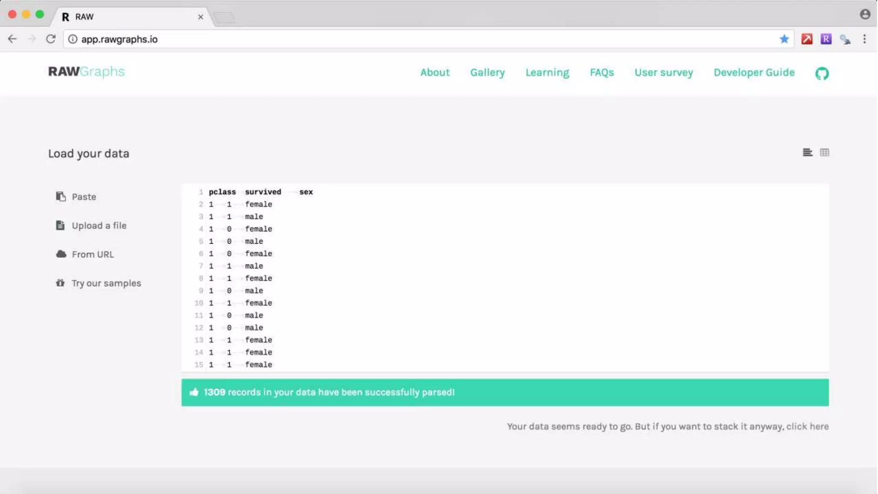
Task: Click the purple R extension icon
Action: click(x=826, y=39)
